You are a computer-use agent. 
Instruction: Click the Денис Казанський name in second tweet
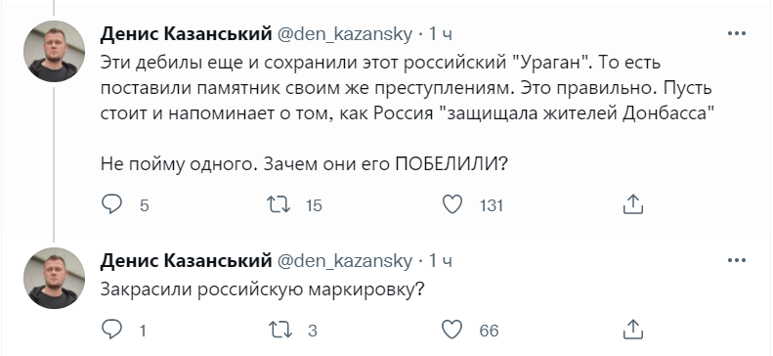(187, 260)
